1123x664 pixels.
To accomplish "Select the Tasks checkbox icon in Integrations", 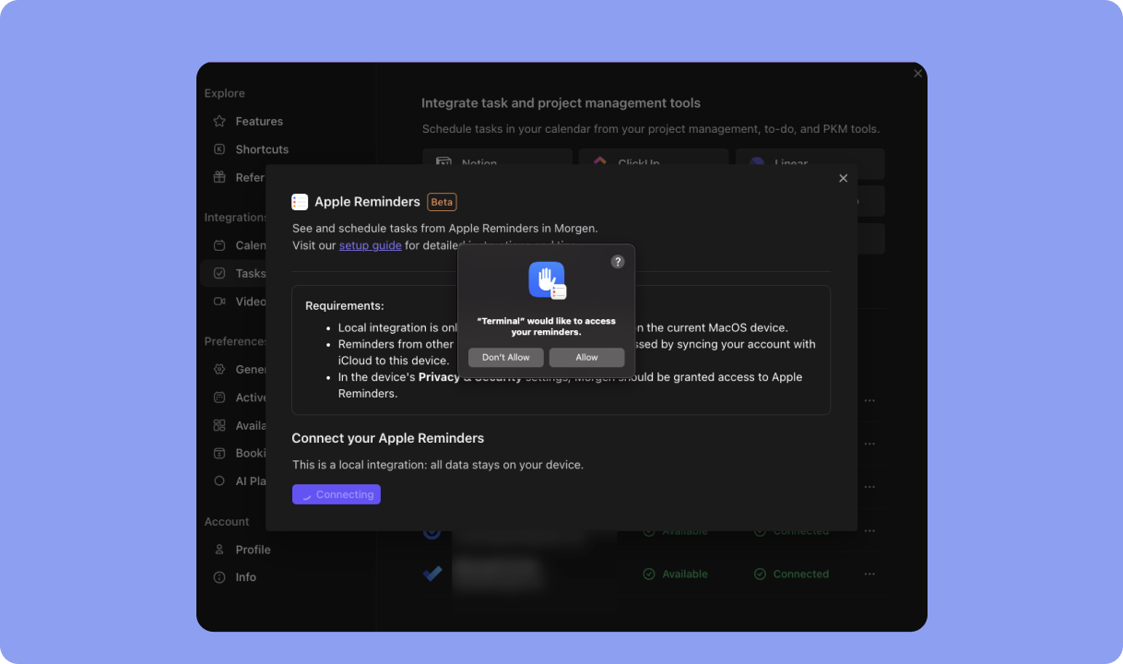I will 219,273.
